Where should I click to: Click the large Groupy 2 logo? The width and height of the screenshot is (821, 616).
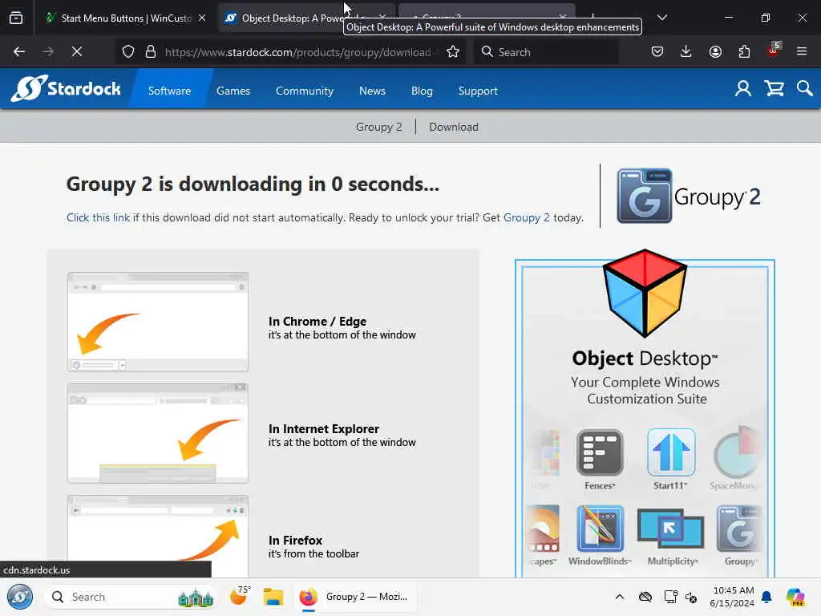tap(688, 196)
